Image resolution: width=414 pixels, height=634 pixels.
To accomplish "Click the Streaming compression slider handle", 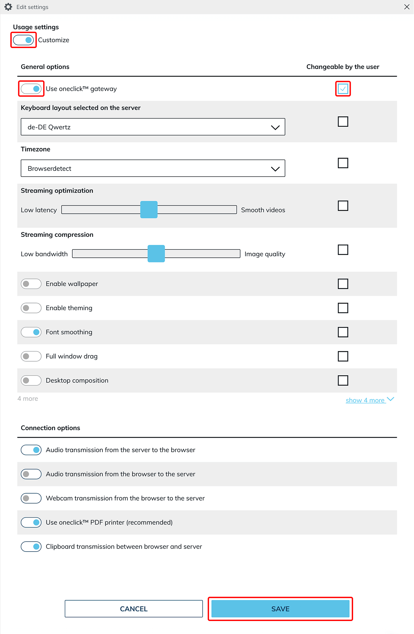I will (x=156, y=254).
